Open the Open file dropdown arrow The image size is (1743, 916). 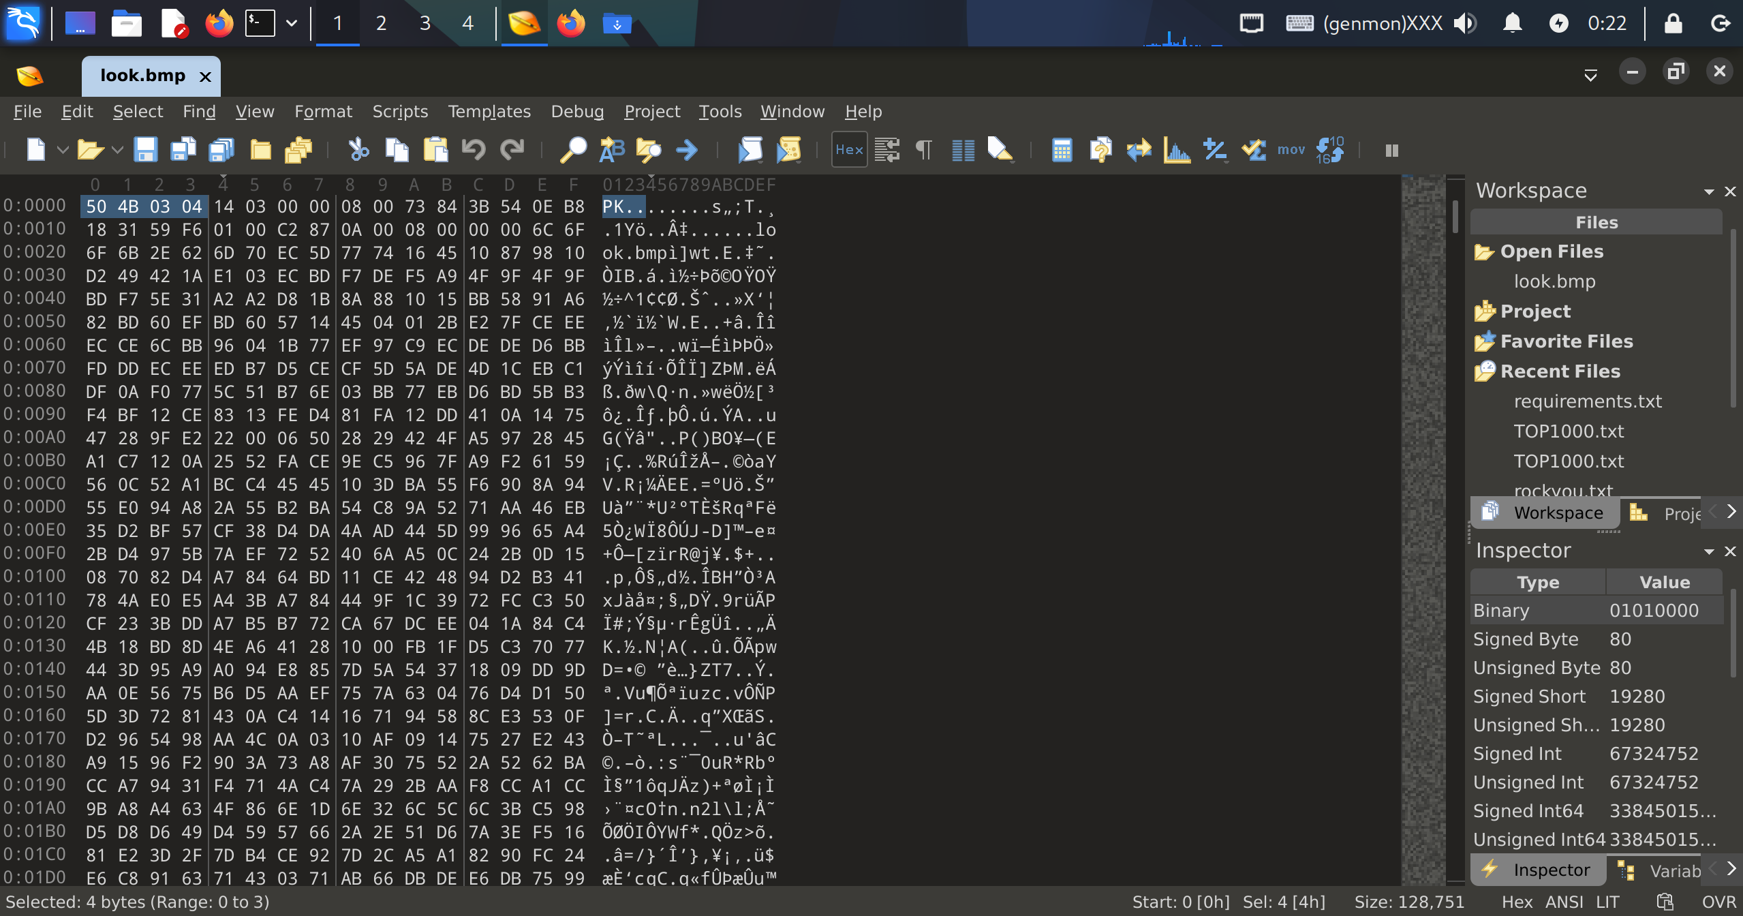click(x=117, y=149)
